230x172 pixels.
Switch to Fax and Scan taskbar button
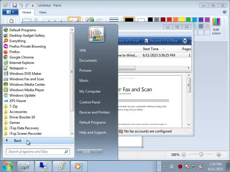pyautogui.click(x=26, y=167)
